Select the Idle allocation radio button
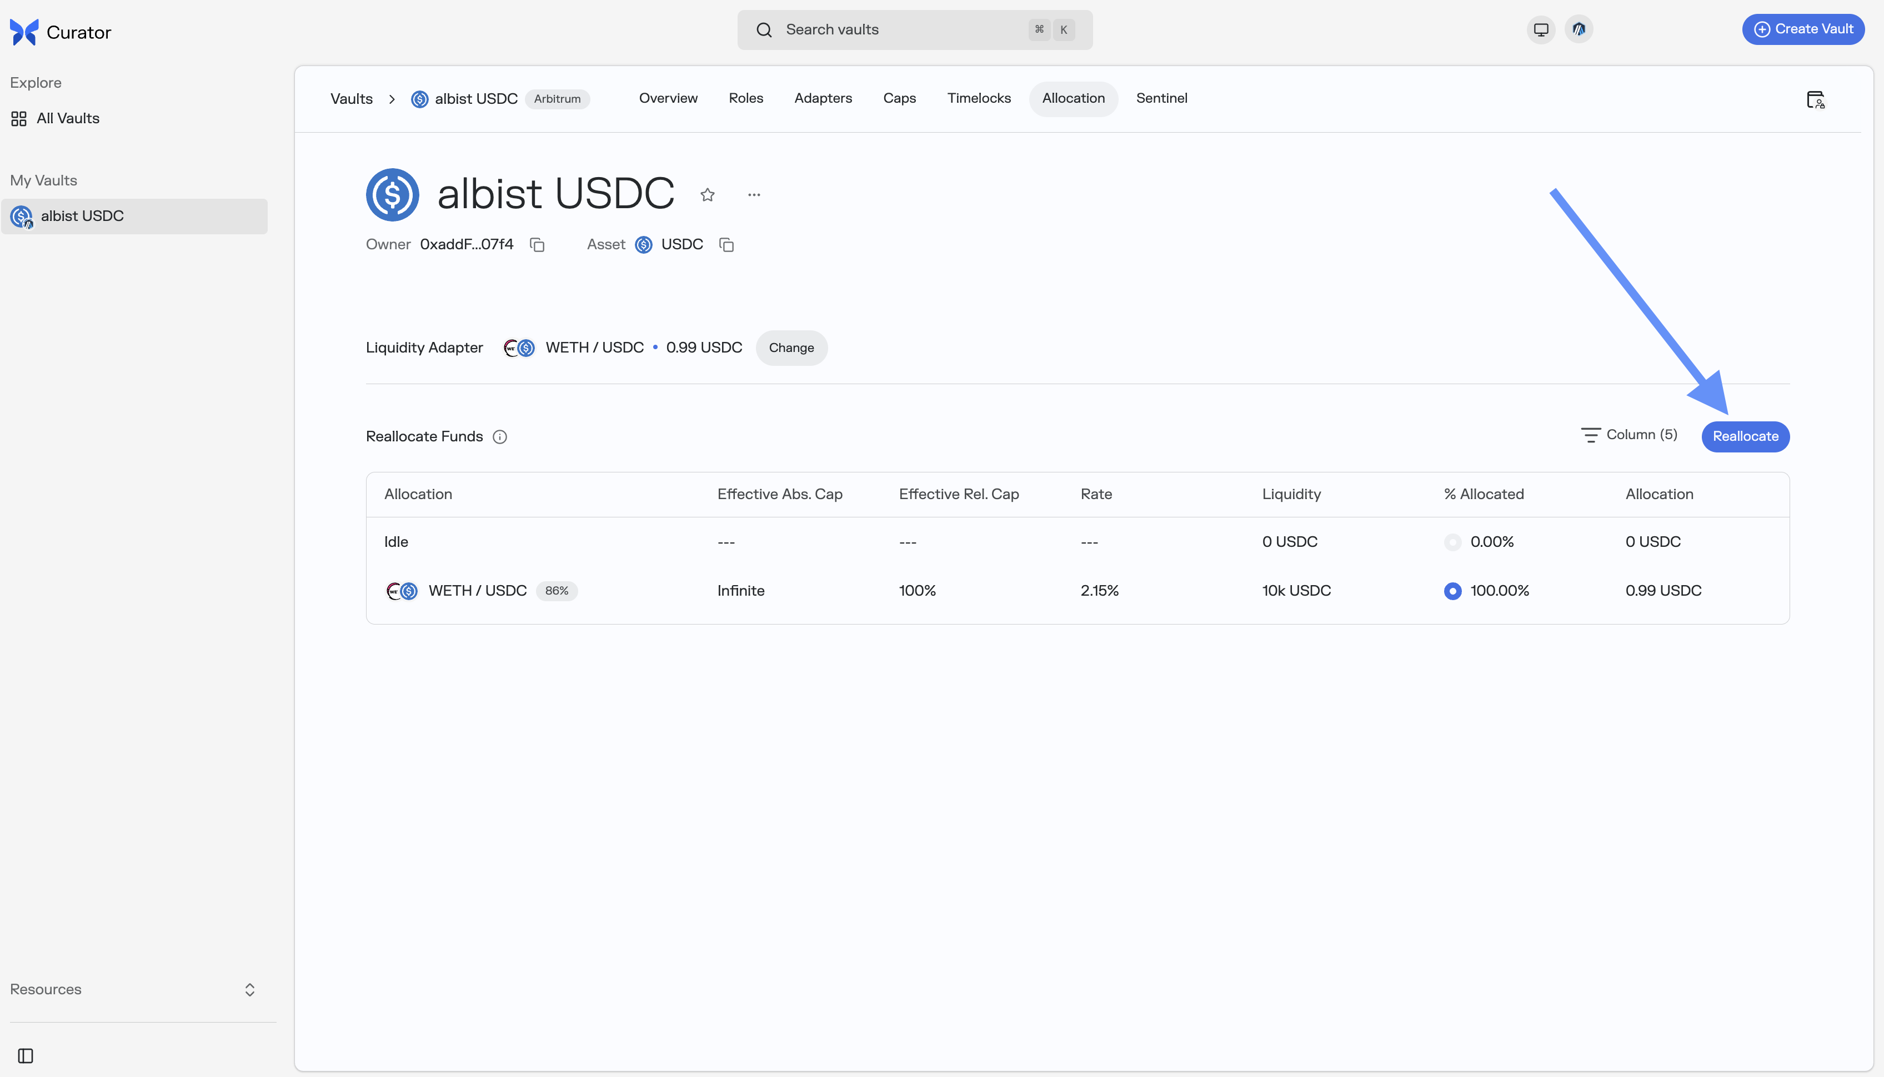 [x=1454, y=541]
